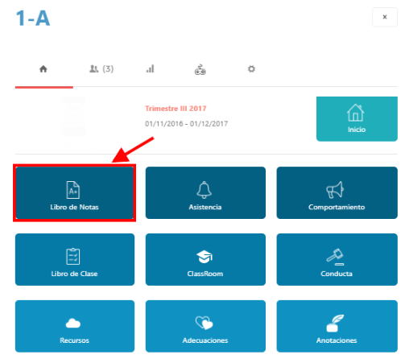
Task: Click the Trimestre III 2017 link
Action: pos(176,109)
